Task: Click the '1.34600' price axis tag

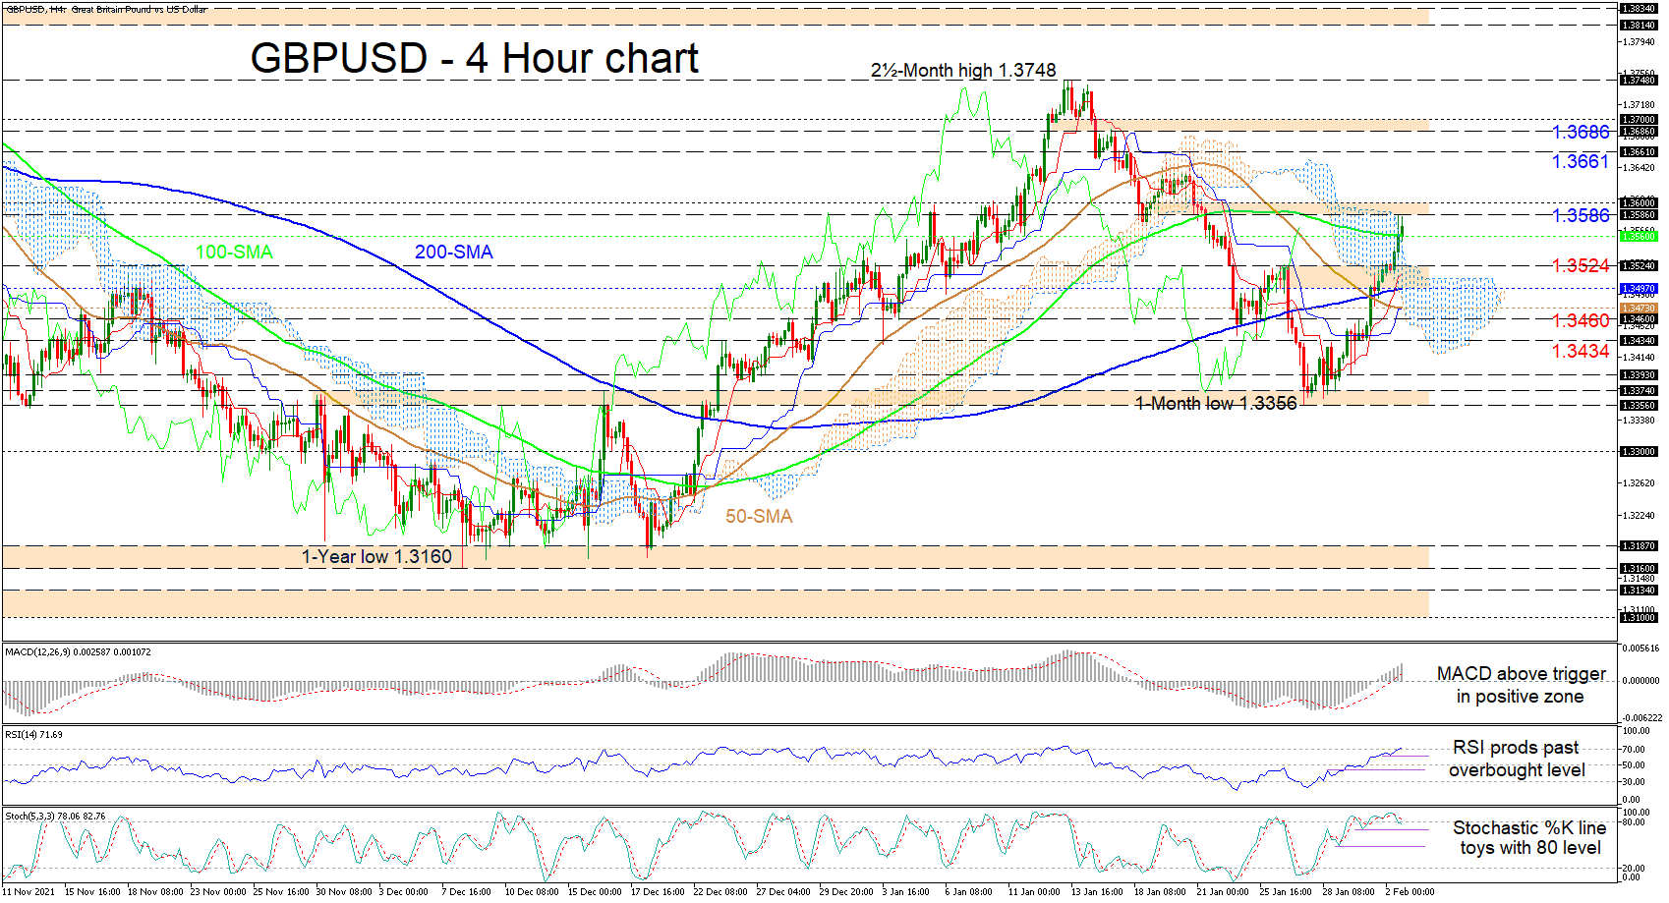Action: click(1639, 318)
